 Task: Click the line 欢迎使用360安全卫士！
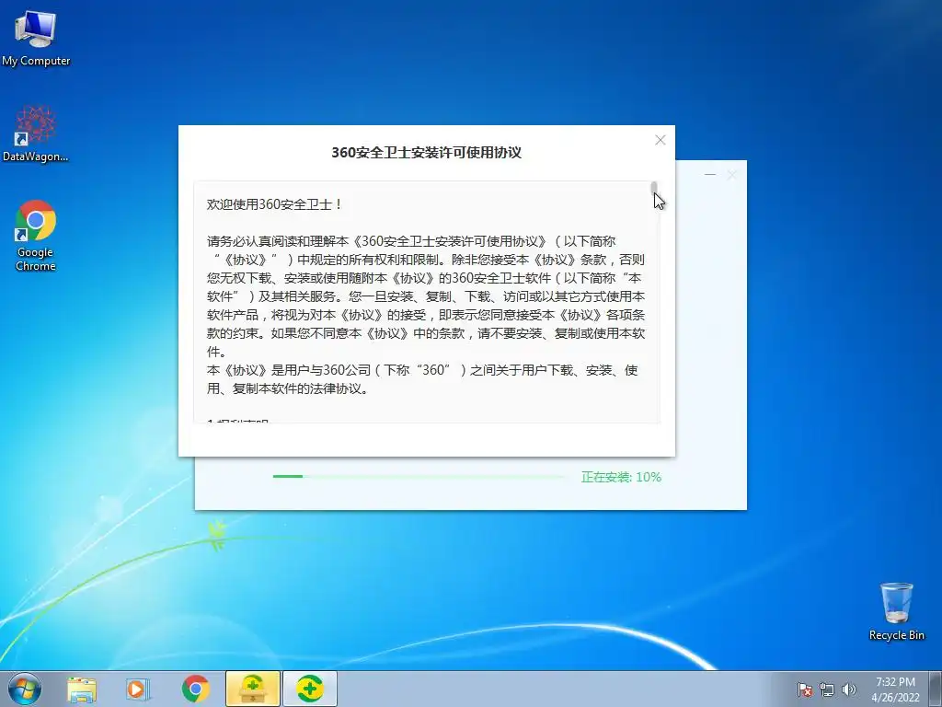[x=275, y=204]
